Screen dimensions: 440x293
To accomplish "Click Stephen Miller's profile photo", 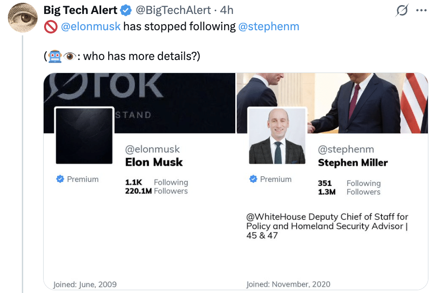I will tap(277, 136).
